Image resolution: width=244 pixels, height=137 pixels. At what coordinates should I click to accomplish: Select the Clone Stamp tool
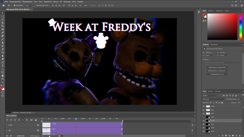pos(2,43)
